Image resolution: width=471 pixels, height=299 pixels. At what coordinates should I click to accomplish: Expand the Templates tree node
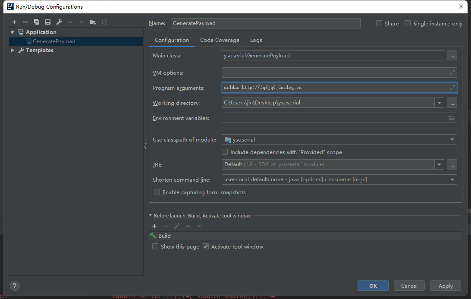13,50
